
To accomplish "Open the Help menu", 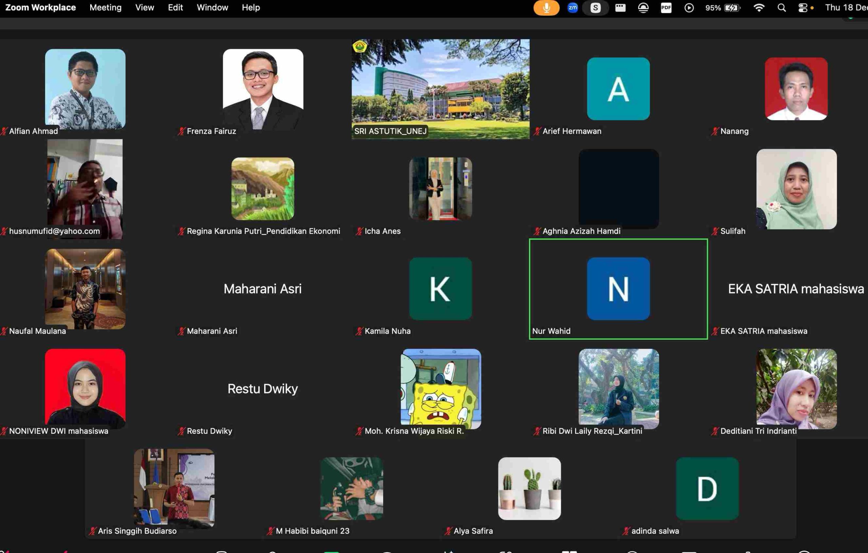I will (251, 7).
